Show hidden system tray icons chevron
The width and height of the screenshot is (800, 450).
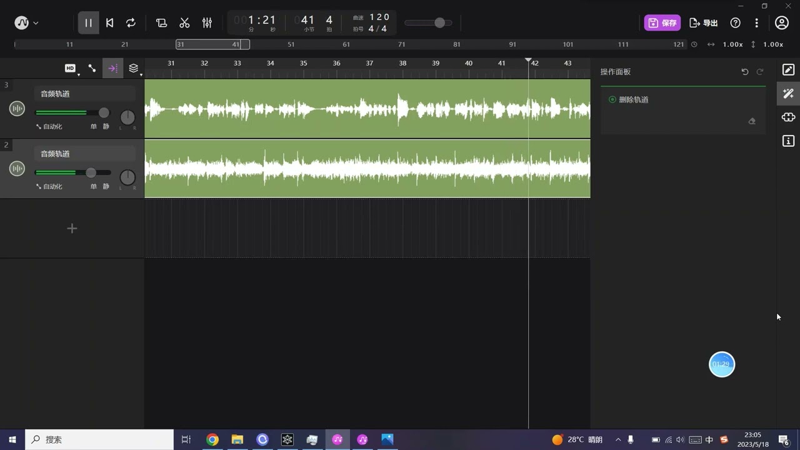(x=618, y=440)
